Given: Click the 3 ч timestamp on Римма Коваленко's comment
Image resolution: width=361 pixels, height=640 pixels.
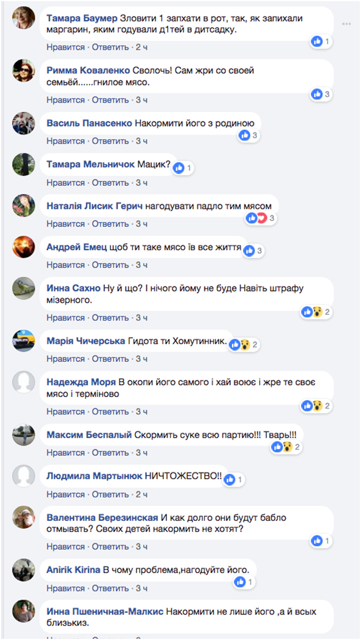Looking at the screenshot, I should [142, 100].
